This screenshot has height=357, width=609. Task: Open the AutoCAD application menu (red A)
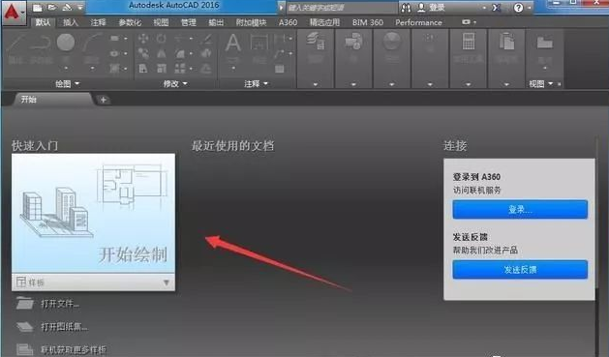14,13
